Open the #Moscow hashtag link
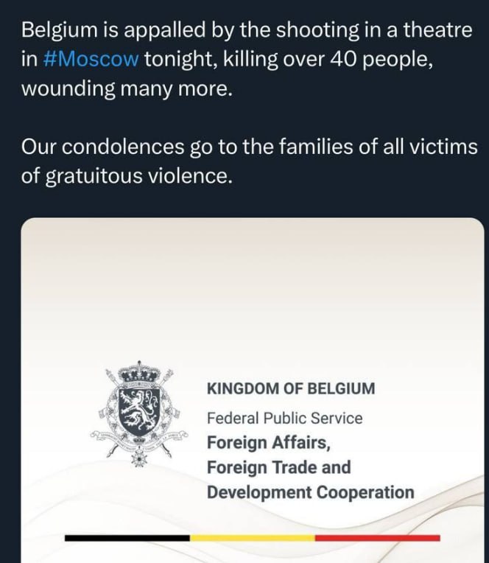 91,59
